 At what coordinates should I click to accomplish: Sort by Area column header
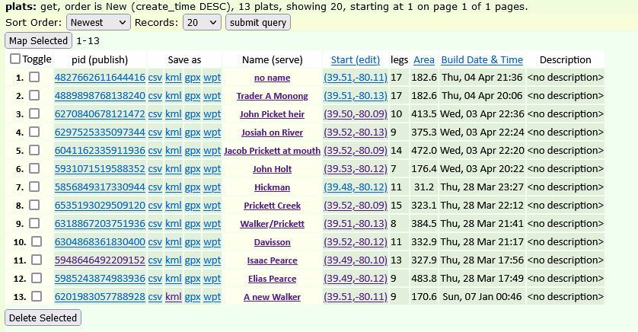pos(424,59)
